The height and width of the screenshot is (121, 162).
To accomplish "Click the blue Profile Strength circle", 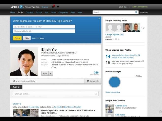I will tap(115, 82).
